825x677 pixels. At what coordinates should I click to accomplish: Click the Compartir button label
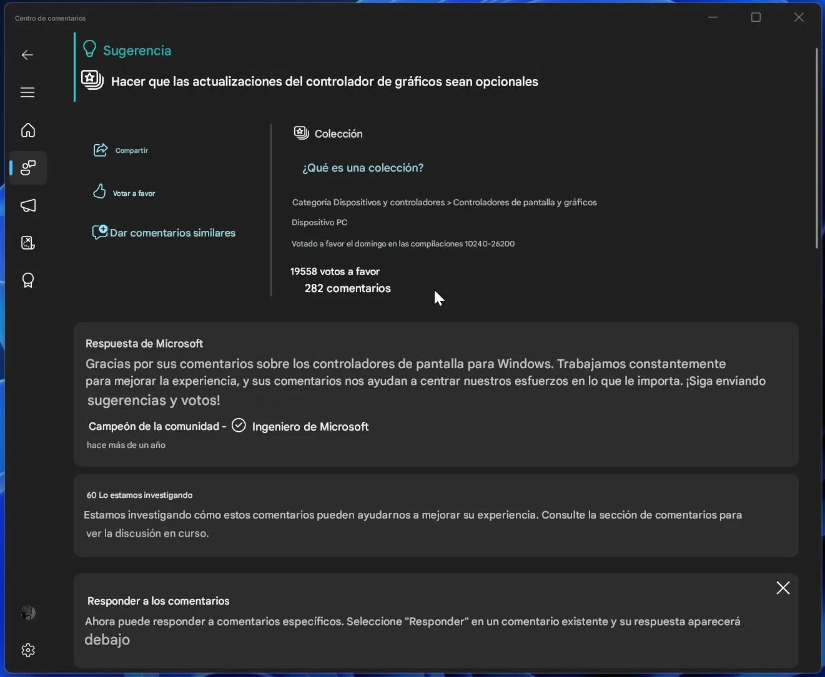click(132, 150)
